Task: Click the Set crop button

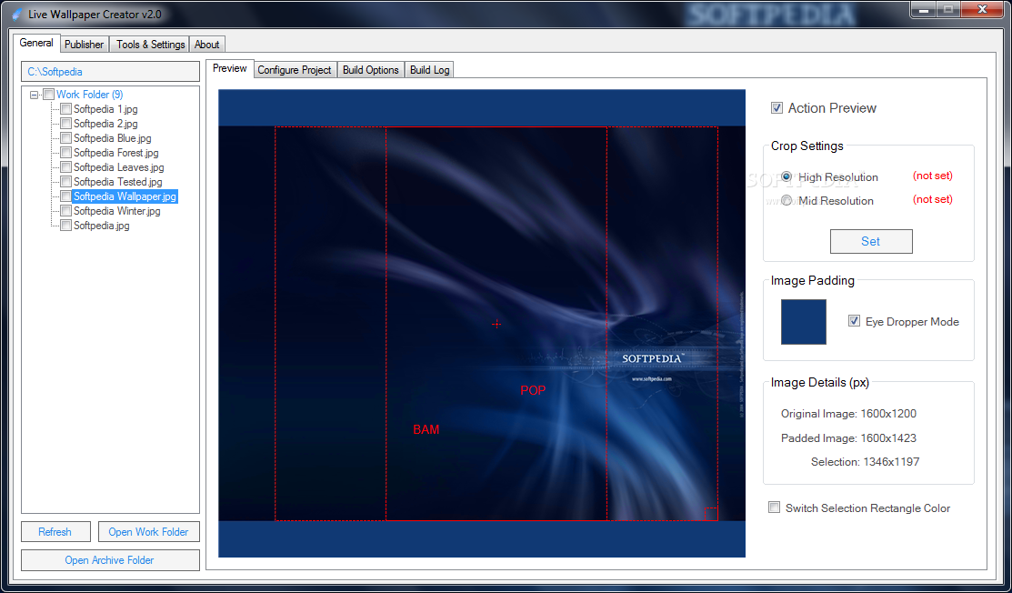Action: (x=871, y=241)
